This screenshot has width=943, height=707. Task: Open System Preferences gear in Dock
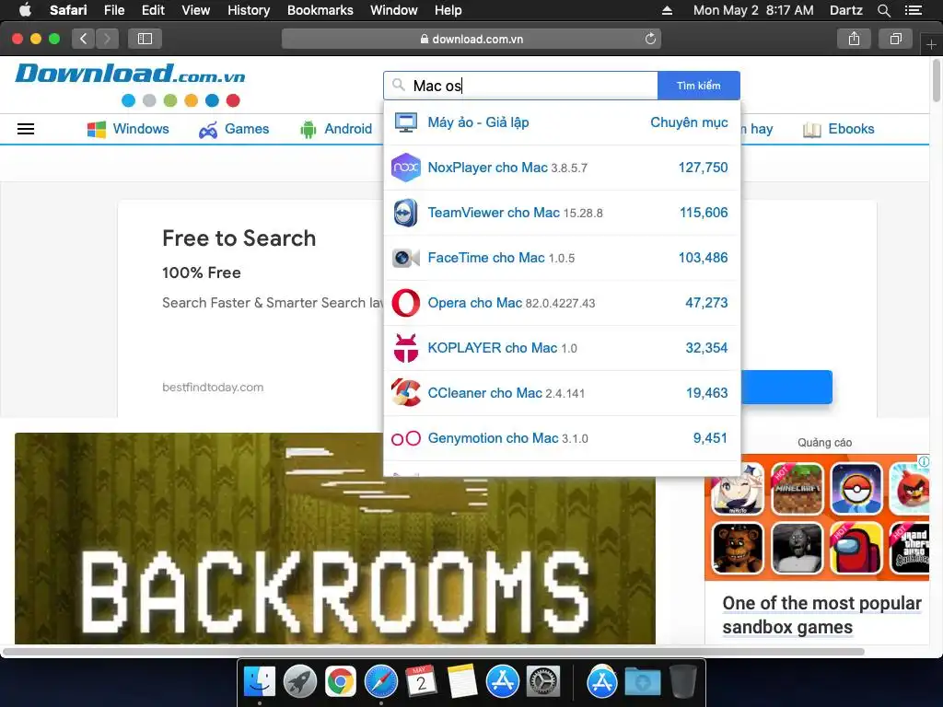[543, 682]
